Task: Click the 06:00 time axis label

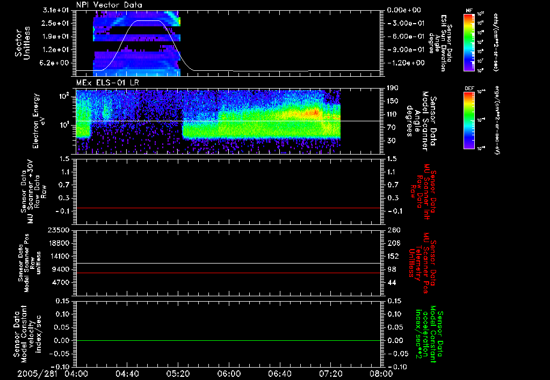Action: (229, 374)
